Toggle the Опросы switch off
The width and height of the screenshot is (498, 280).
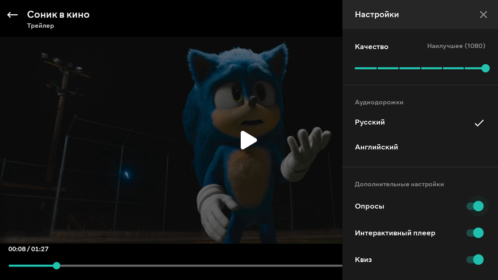pyautogui.click(x=475, y=206)
